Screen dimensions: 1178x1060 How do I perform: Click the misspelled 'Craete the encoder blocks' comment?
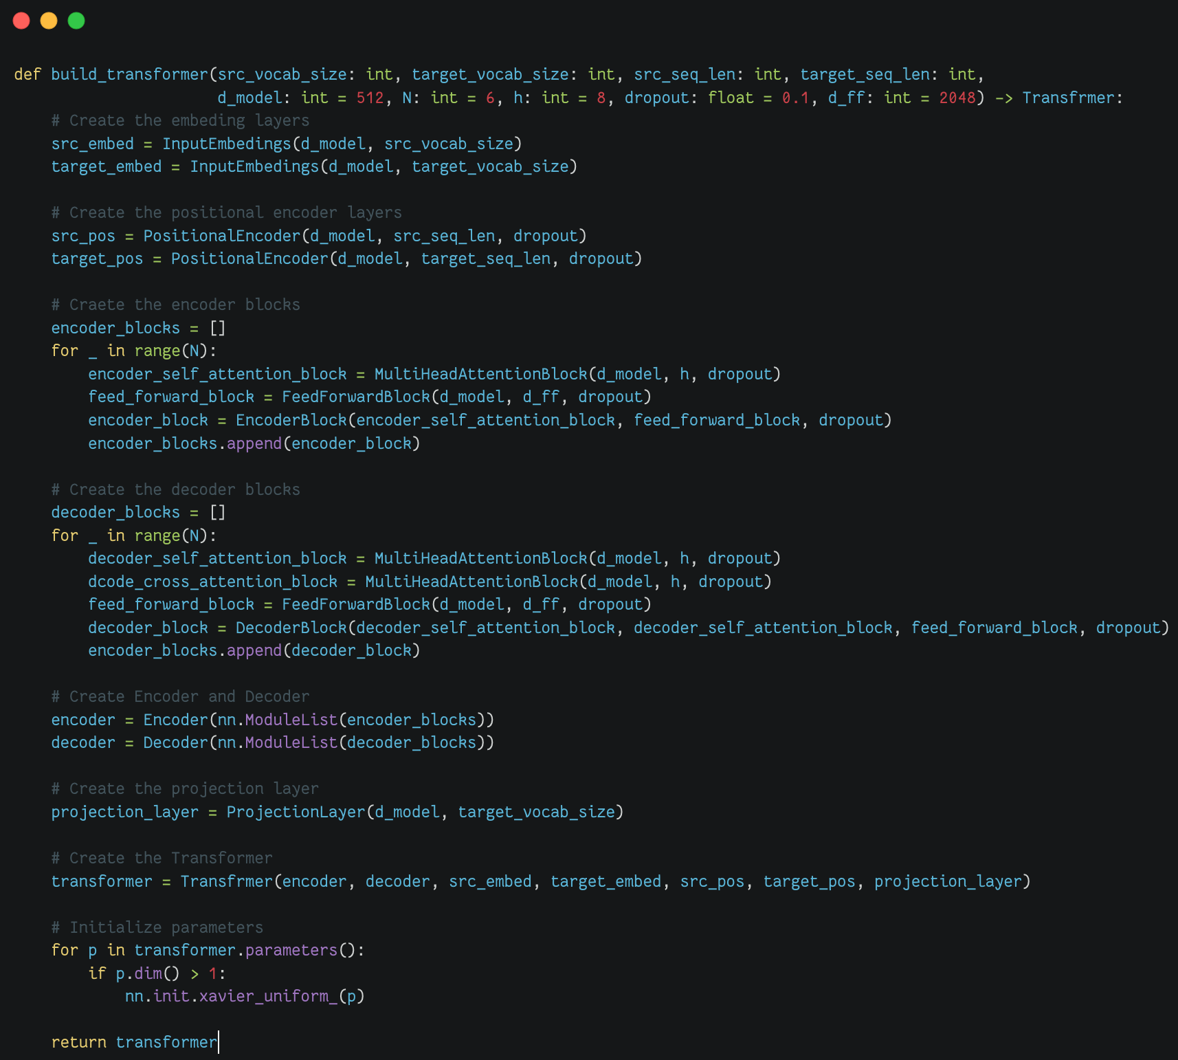(175, 305)
